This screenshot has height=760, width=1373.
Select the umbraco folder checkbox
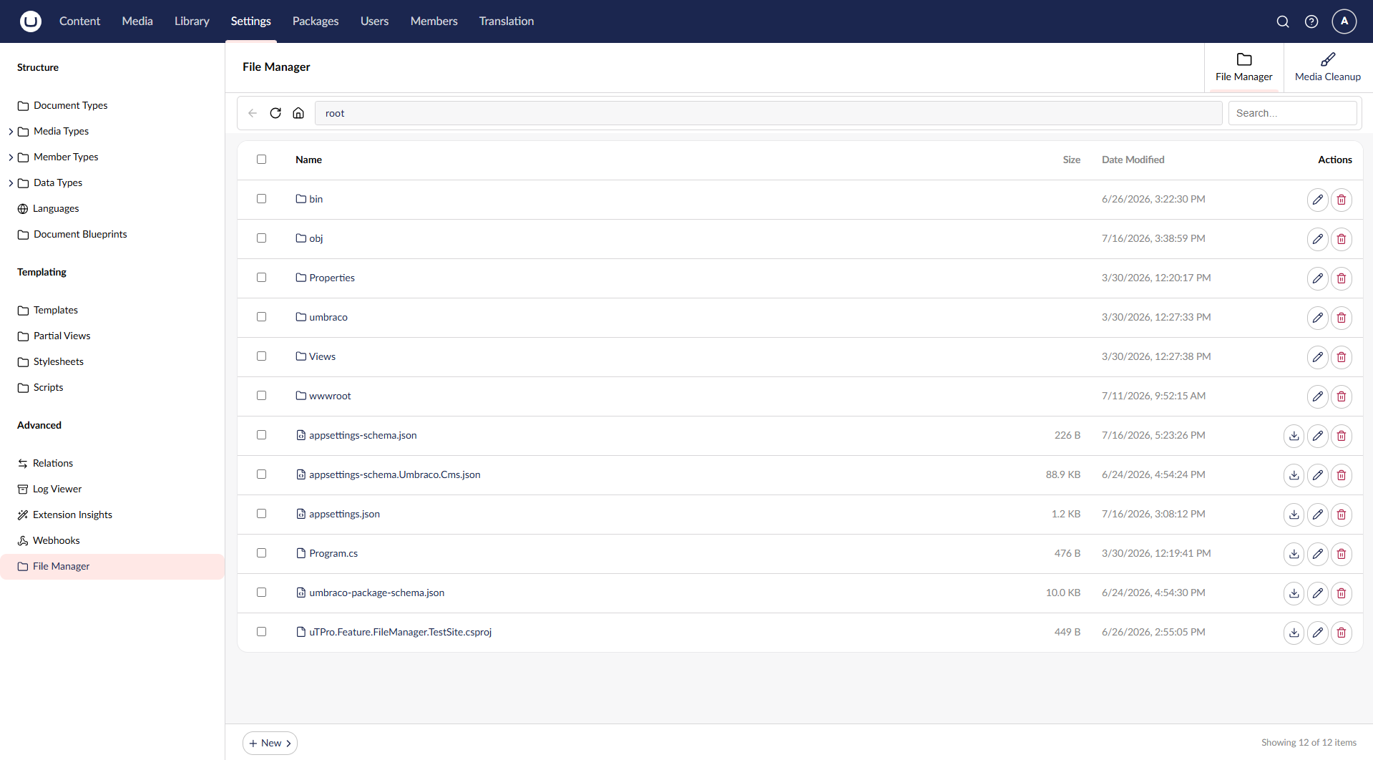[261, 317]
